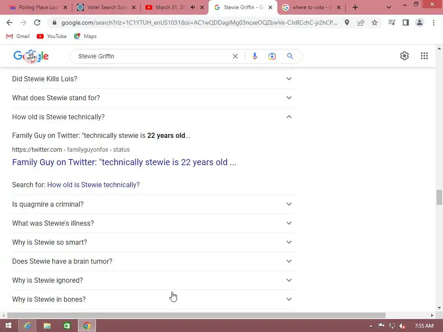Open Google quick settings gear
The height and width of the screenshot is (332, 443).
coord(404,56)
